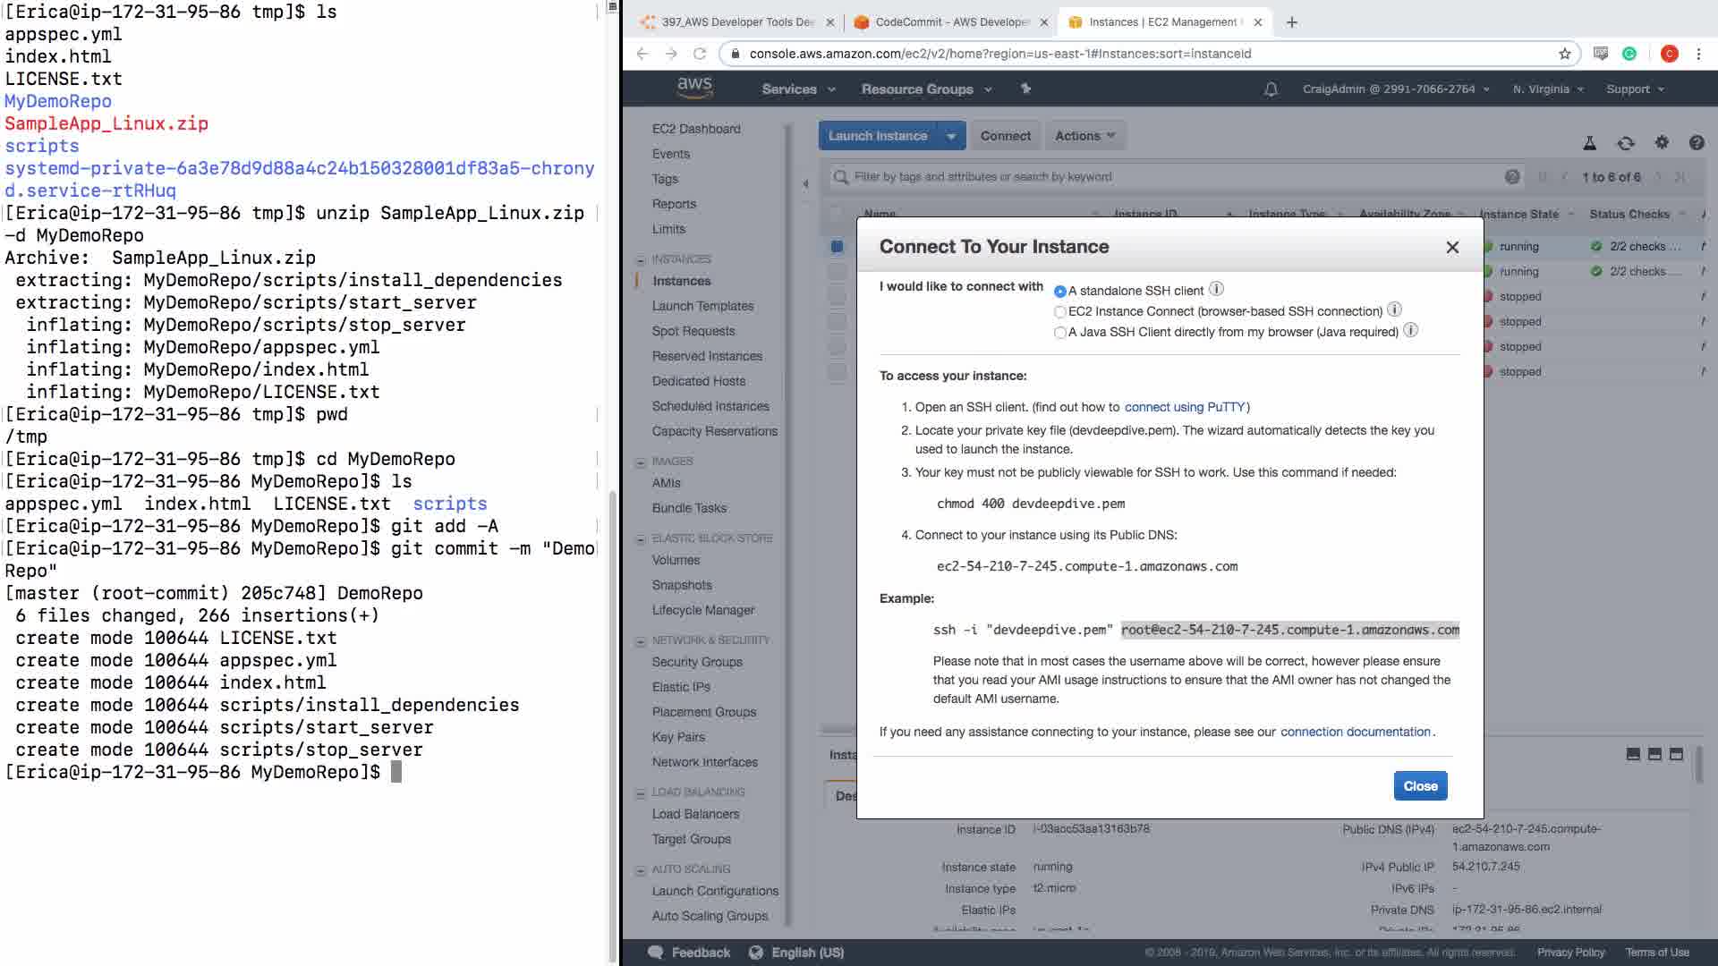Choose standalone SSH client radio option
The height and width of the screenshot is (966, 1718).
[x=1060, y=292]
